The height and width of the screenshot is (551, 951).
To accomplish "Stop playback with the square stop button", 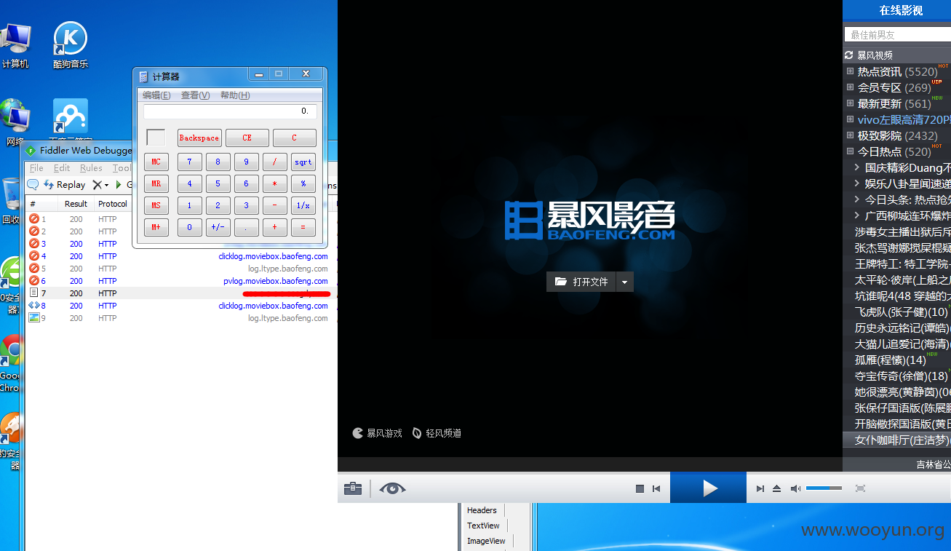I will pyautogui.click(x=640, y=488).
